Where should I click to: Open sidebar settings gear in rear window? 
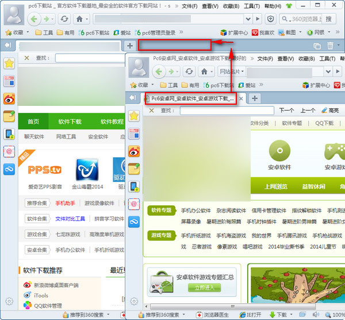point(9,301)
